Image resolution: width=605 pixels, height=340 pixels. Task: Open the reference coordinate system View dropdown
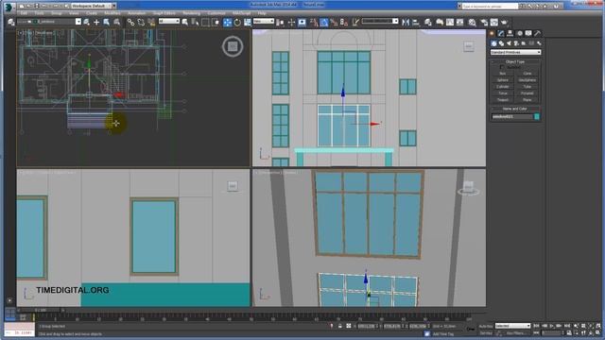point(264,21)
